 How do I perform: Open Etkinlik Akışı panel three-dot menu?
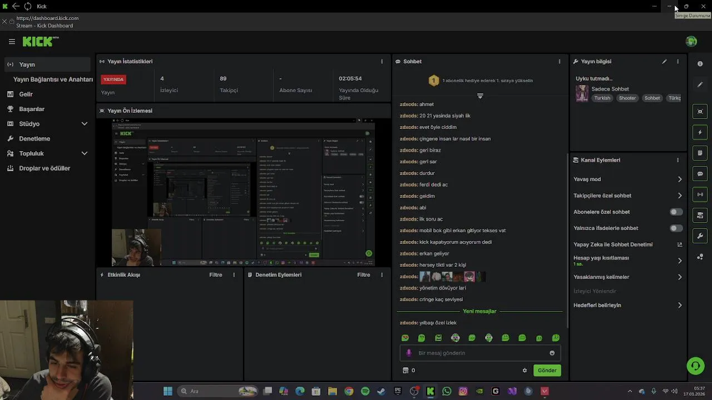coord(234,275)
